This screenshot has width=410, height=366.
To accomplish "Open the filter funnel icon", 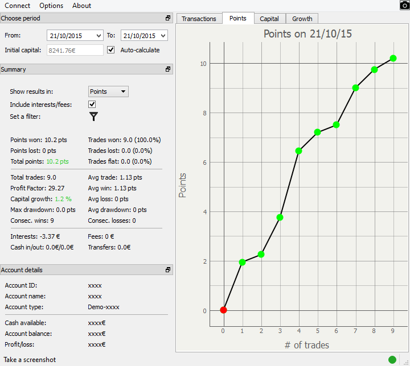I will [93, 117].
